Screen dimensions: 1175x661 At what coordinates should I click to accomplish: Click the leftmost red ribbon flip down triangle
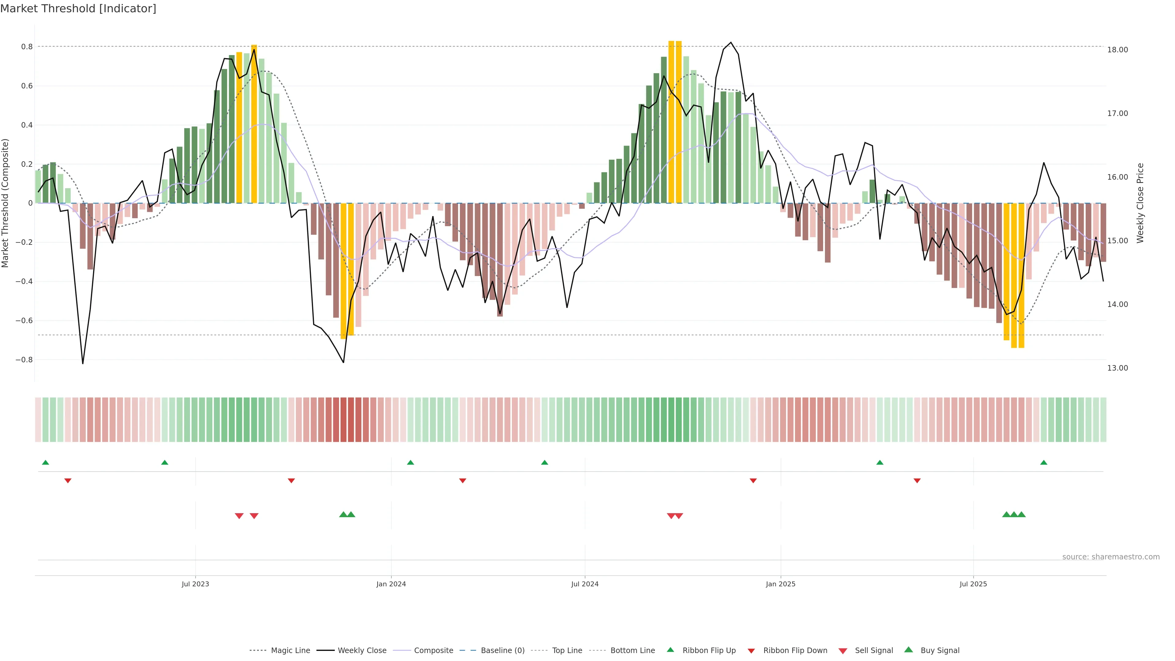tap(68, 480)
